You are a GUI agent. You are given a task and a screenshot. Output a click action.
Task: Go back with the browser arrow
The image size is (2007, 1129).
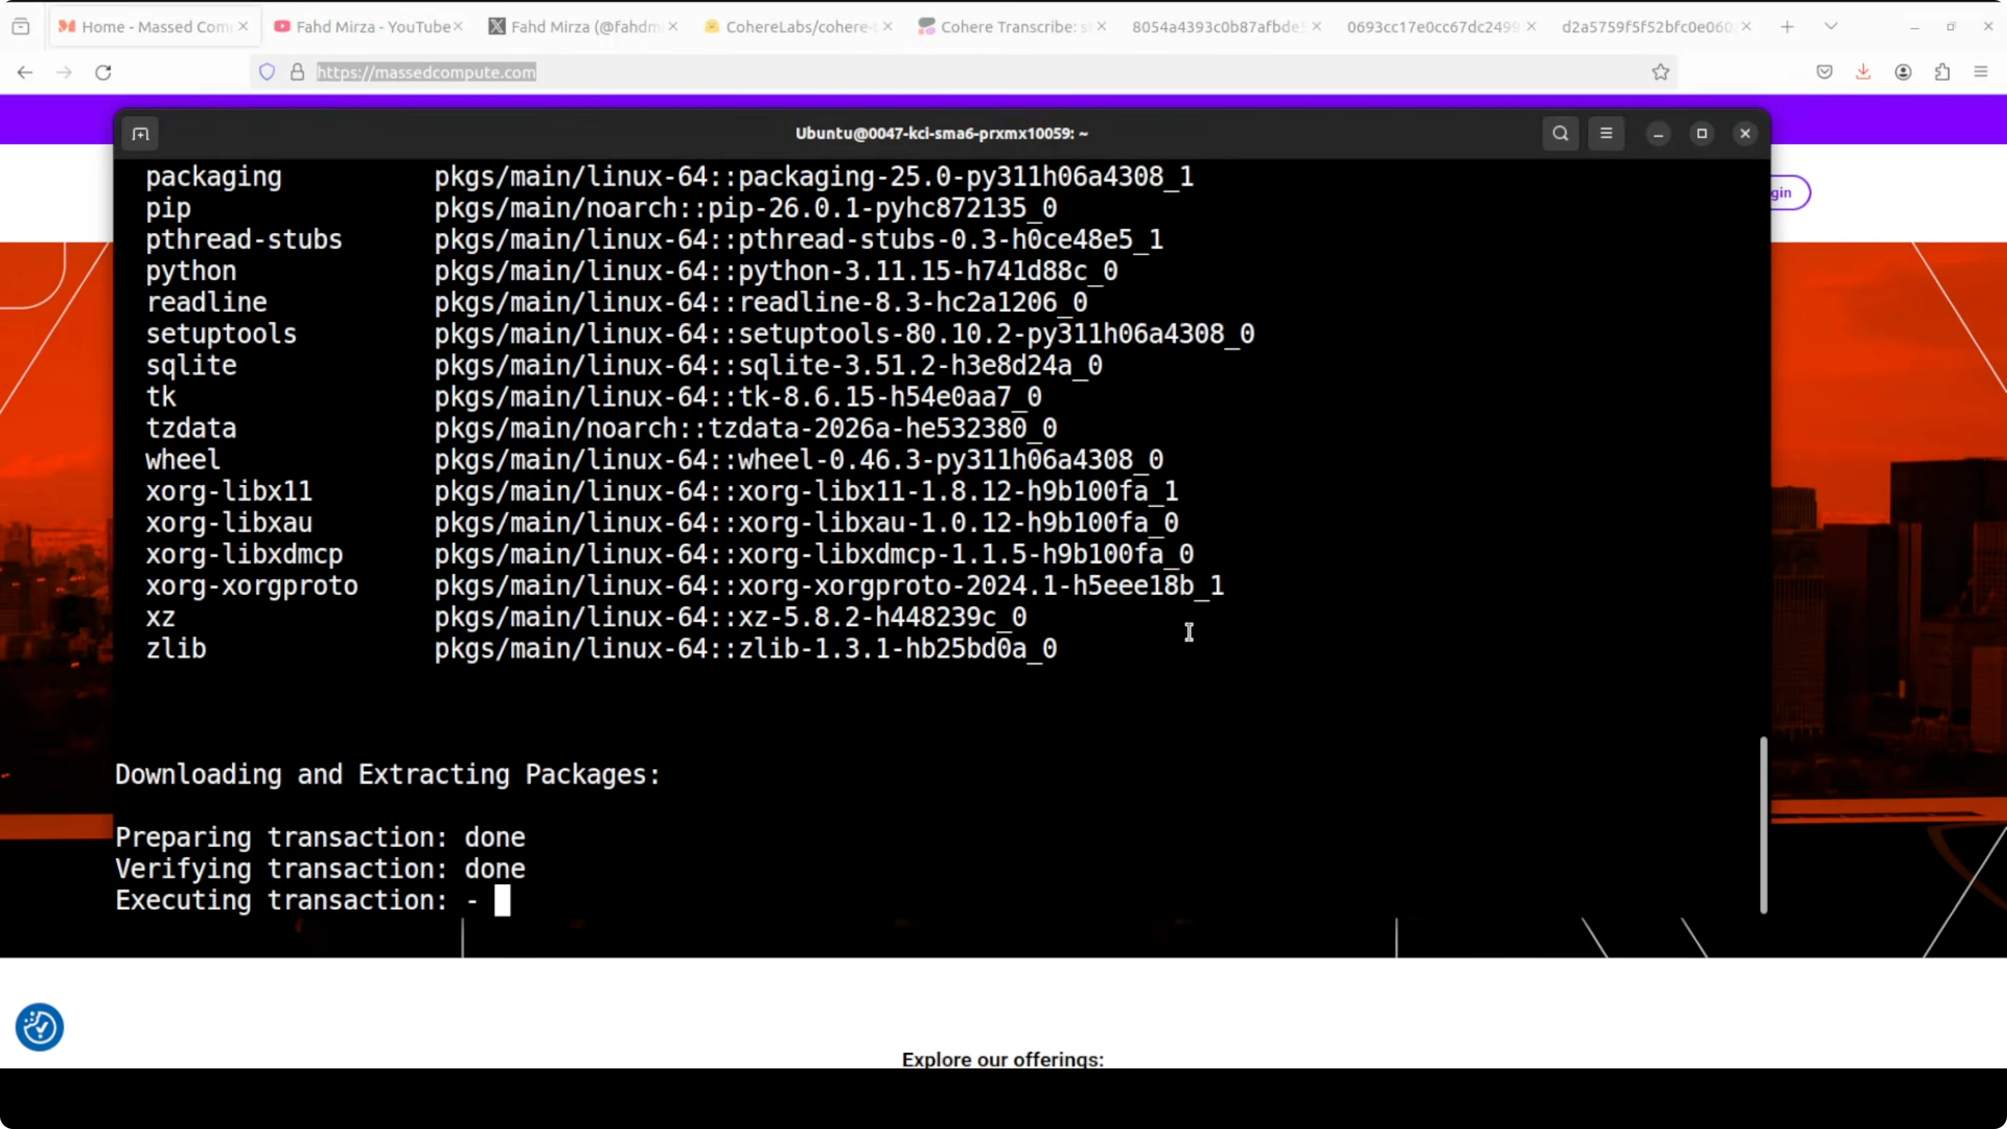pos(25,73)
